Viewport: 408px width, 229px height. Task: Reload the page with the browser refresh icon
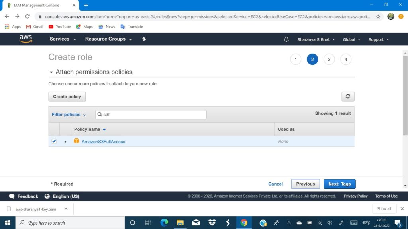coord(27,16)
